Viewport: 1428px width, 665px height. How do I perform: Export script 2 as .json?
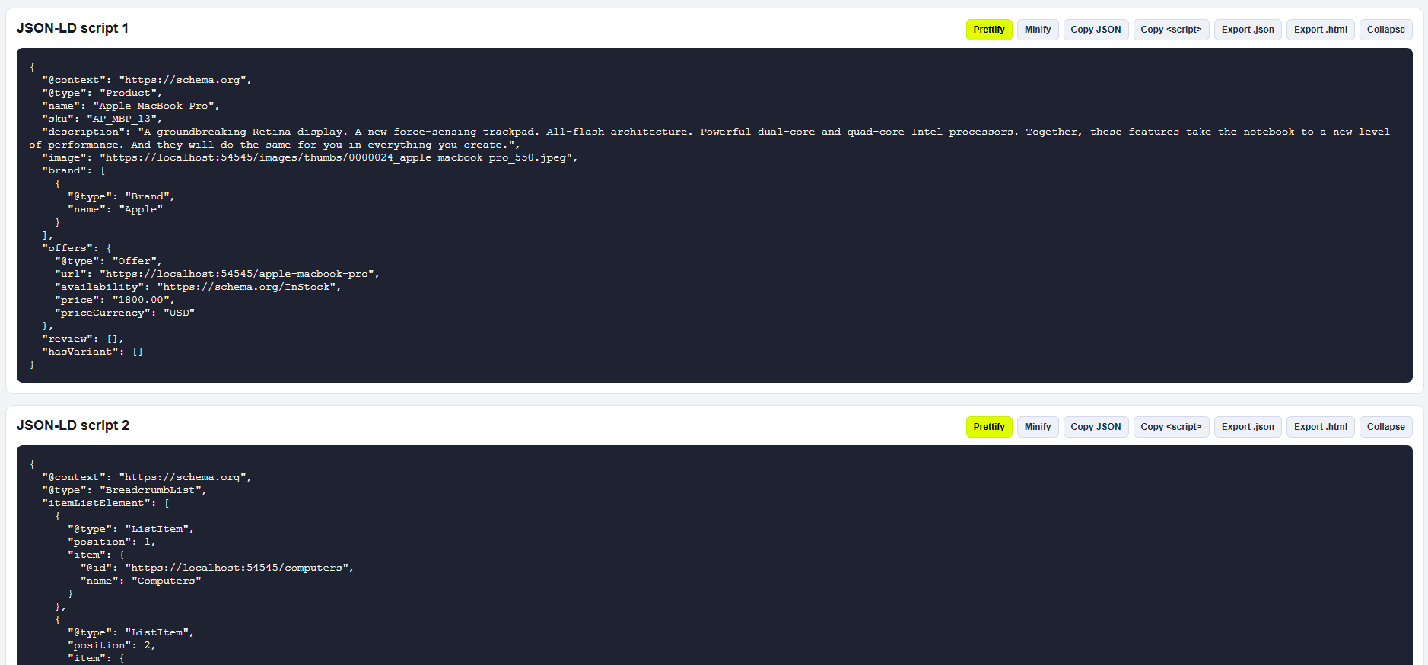[x=1248, y=427]
